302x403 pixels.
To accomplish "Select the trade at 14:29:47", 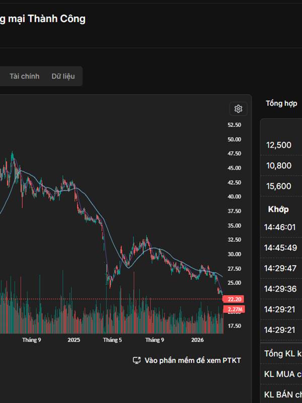I will (x=280, y=268).
